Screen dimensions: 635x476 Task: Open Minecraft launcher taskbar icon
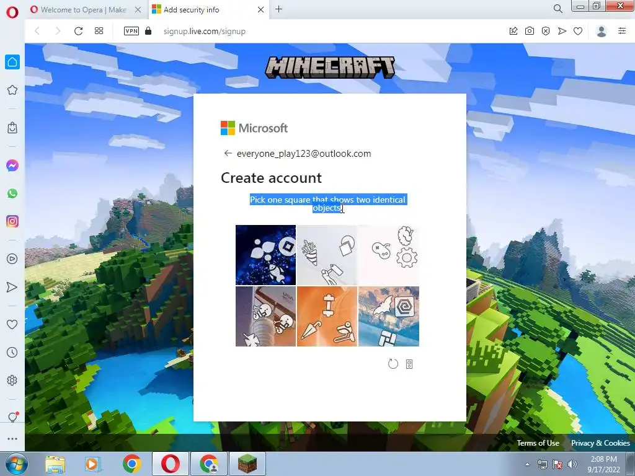(x=247, y=464)
